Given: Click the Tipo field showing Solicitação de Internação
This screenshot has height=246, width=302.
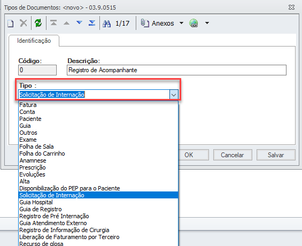Looking at the screenshot, I should tap(94, 95).
